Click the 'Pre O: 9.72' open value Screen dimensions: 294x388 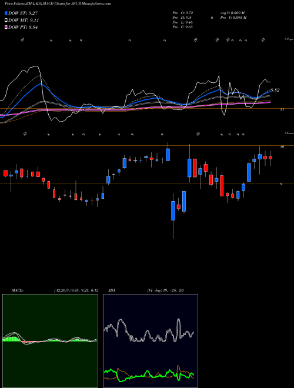point(183,13)
